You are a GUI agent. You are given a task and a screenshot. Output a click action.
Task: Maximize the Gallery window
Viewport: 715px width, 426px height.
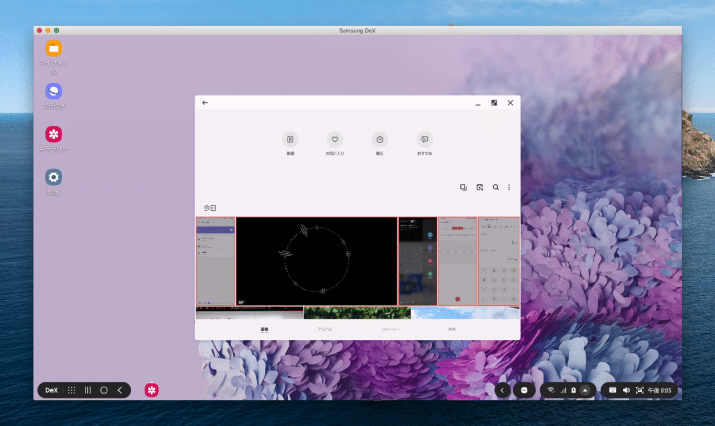tap(494, 103)
